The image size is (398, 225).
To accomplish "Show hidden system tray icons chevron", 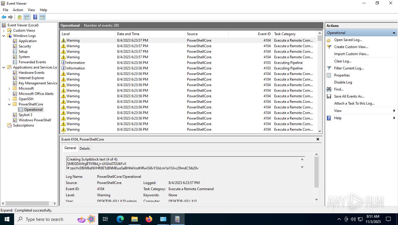I will (339, 219).
